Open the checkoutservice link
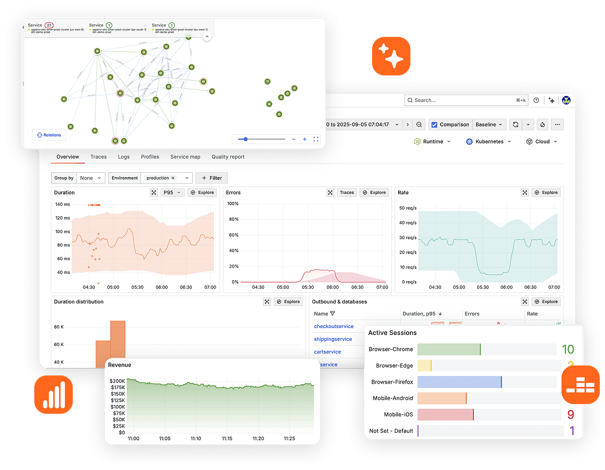The image size is (605, 470). click(334, 327)
